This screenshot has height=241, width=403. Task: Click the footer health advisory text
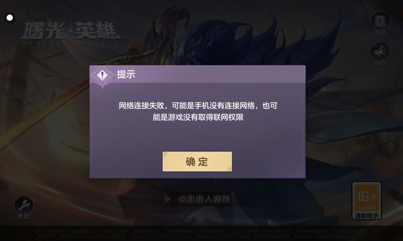coord(201,233)
